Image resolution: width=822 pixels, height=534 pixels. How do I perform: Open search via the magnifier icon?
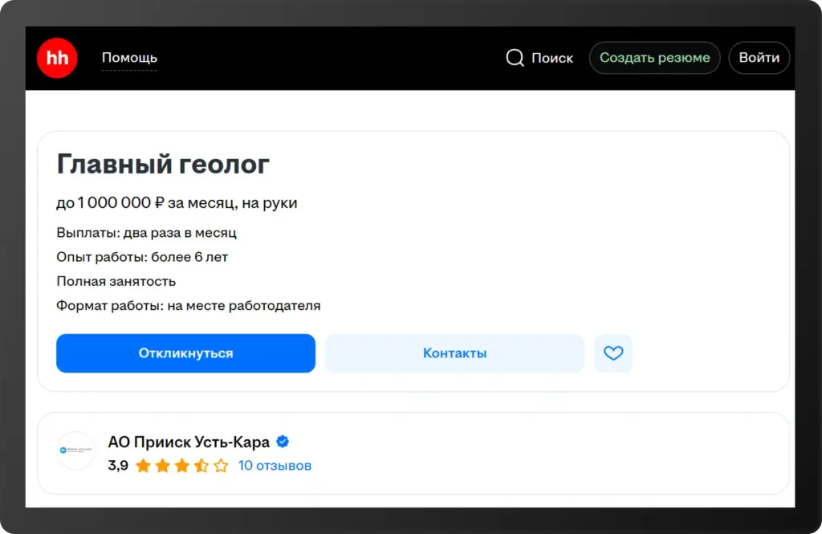(515, 58)
